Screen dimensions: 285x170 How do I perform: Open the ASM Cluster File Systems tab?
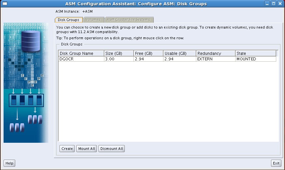[x=129, y=19]
